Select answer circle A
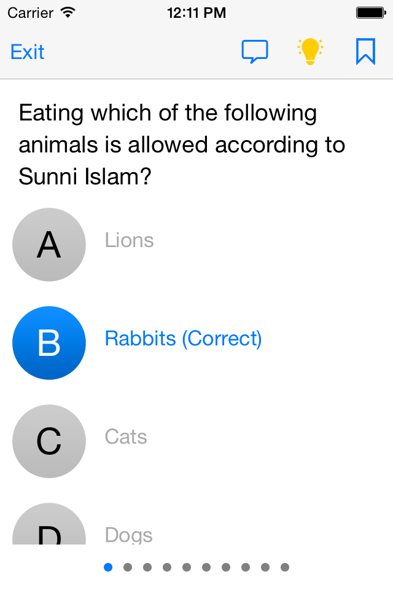 [x=49, y=245]
